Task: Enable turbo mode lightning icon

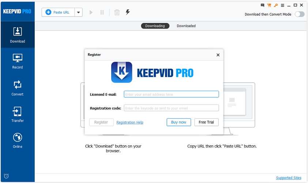Action: pyautogui.click(x=128, y=12)
